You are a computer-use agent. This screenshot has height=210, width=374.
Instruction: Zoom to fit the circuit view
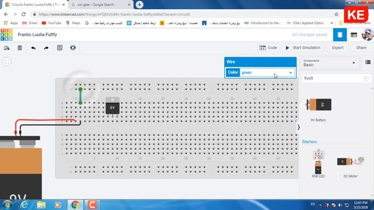[x=7, y=62]
